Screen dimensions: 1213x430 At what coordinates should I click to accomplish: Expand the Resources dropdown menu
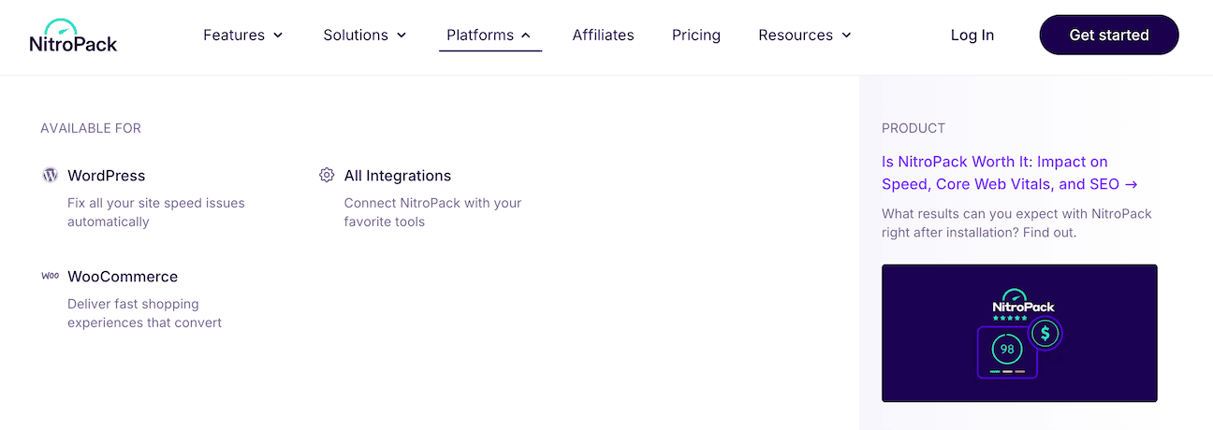(805, 36)
